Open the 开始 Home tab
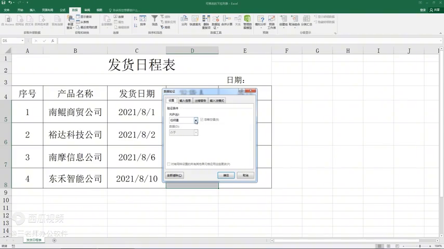 [x=20, y=10]
